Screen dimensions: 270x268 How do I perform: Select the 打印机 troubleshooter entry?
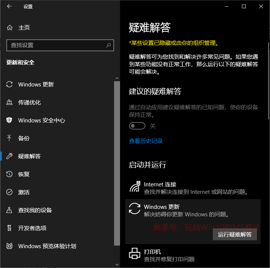click(193, 255)
